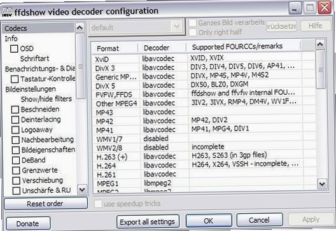This screenshot has width=336, height=231.
Task: Toggle the Logoaway checkbox
Action: tap(15, 130)
